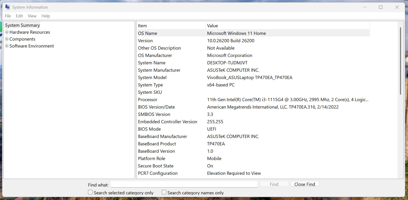
Task: Click the details pane vertical scrollbar thumb
Action: click(400, 61)
